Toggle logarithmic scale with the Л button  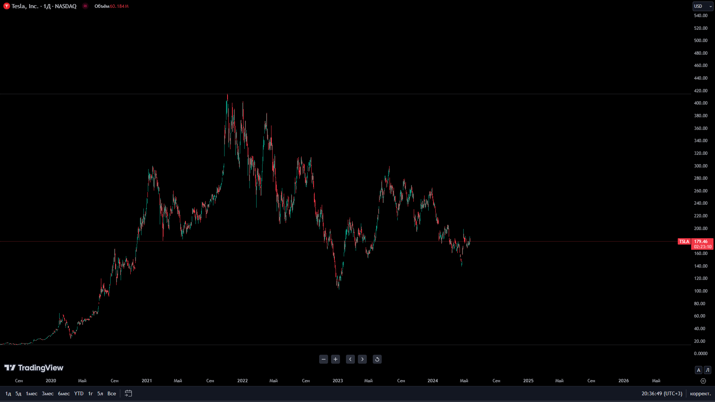(708, 370)
